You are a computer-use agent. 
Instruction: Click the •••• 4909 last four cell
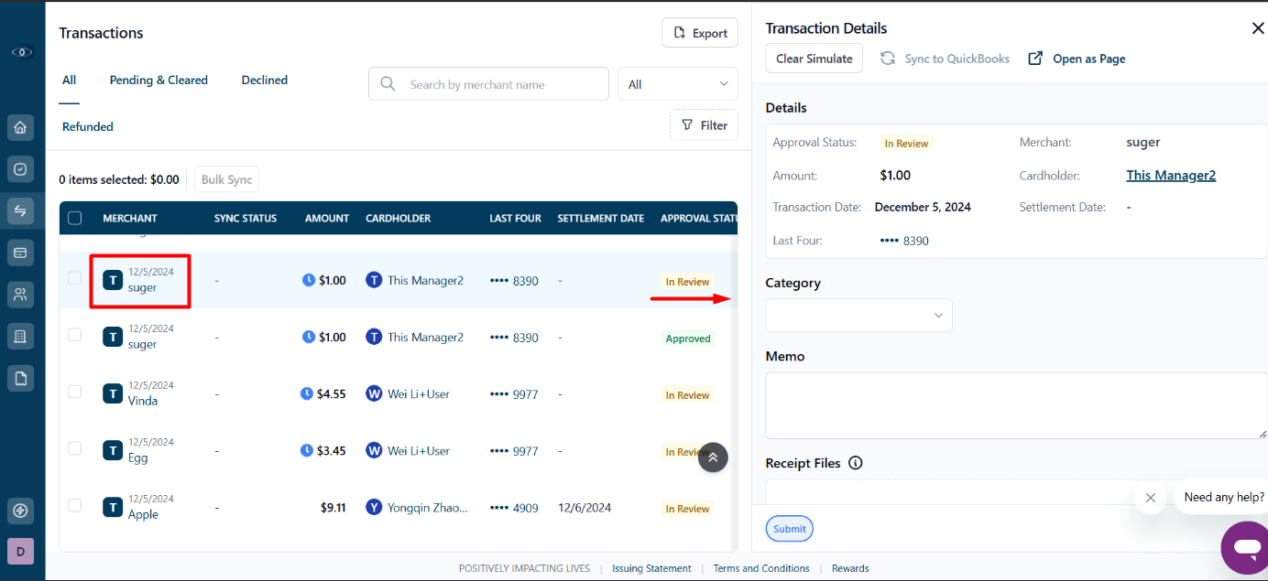pyautogui.click(x=514, y=508)
